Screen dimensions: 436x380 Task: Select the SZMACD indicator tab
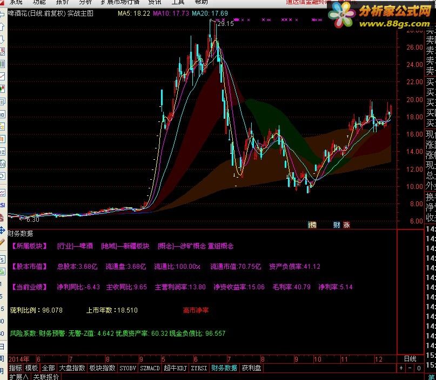click(150, 368)
